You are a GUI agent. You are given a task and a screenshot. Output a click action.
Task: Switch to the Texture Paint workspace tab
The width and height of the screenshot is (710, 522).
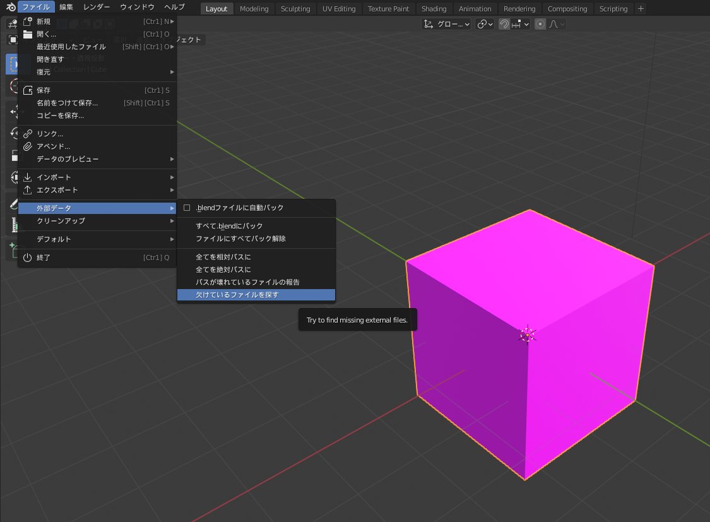[388, 9]
